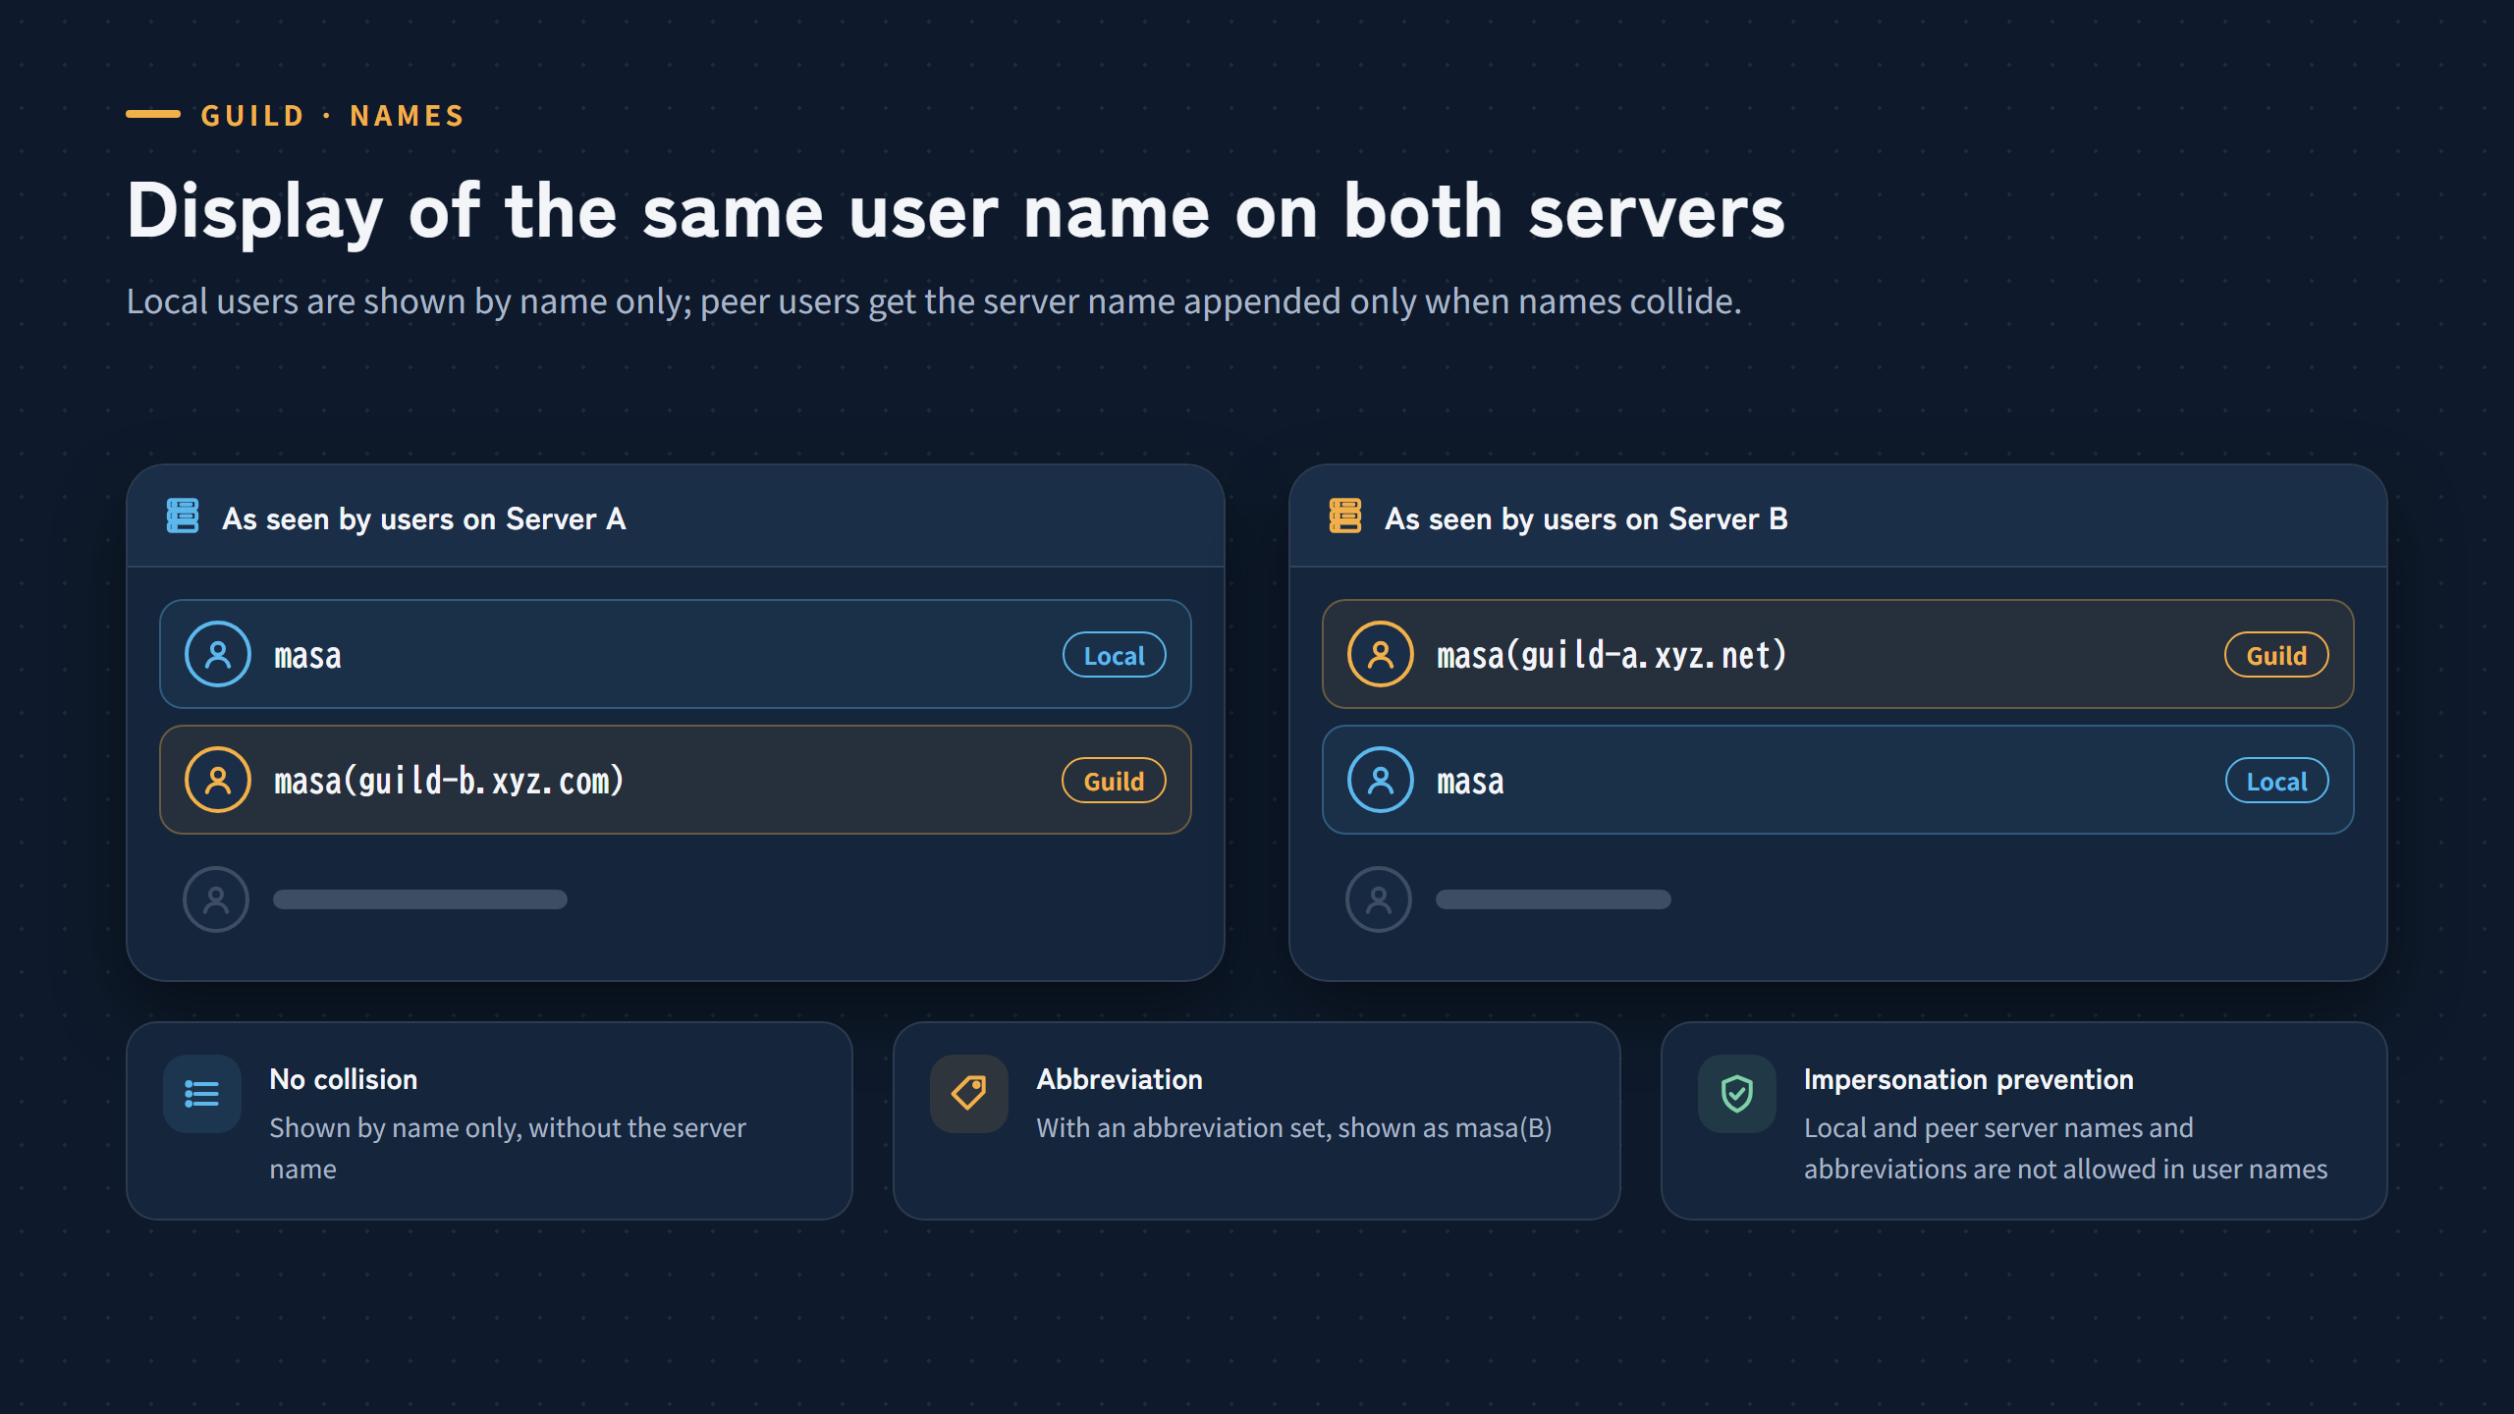This screenshot has height=1414, width=2514.
Task: Click the 'Abbreviation' title
Action: point(1120,1079)
